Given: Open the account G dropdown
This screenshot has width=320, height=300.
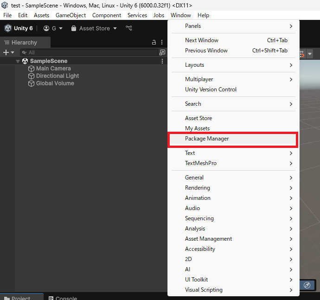Looking at the screenshot, I should click(53, 28).
